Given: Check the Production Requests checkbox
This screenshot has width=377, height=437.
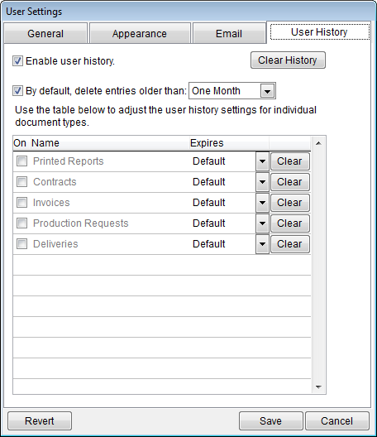Looking at the screenshot, I should tap(21, 223).
